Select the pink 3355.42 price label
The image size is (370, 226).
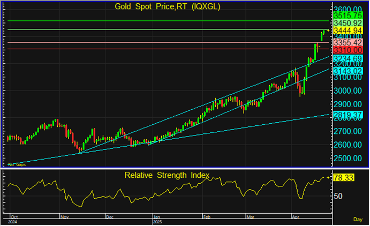348,42
